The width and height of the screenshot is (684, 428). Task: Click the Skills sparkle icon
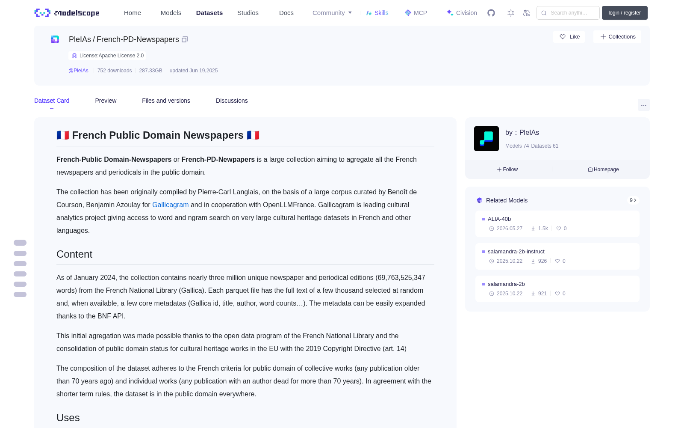coord(369,13)
